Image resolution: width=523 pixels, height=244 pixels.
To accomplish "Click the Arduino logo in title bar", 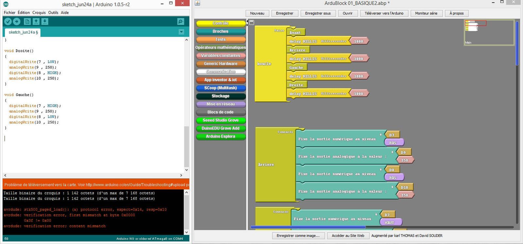I will (x=6, y=4).
